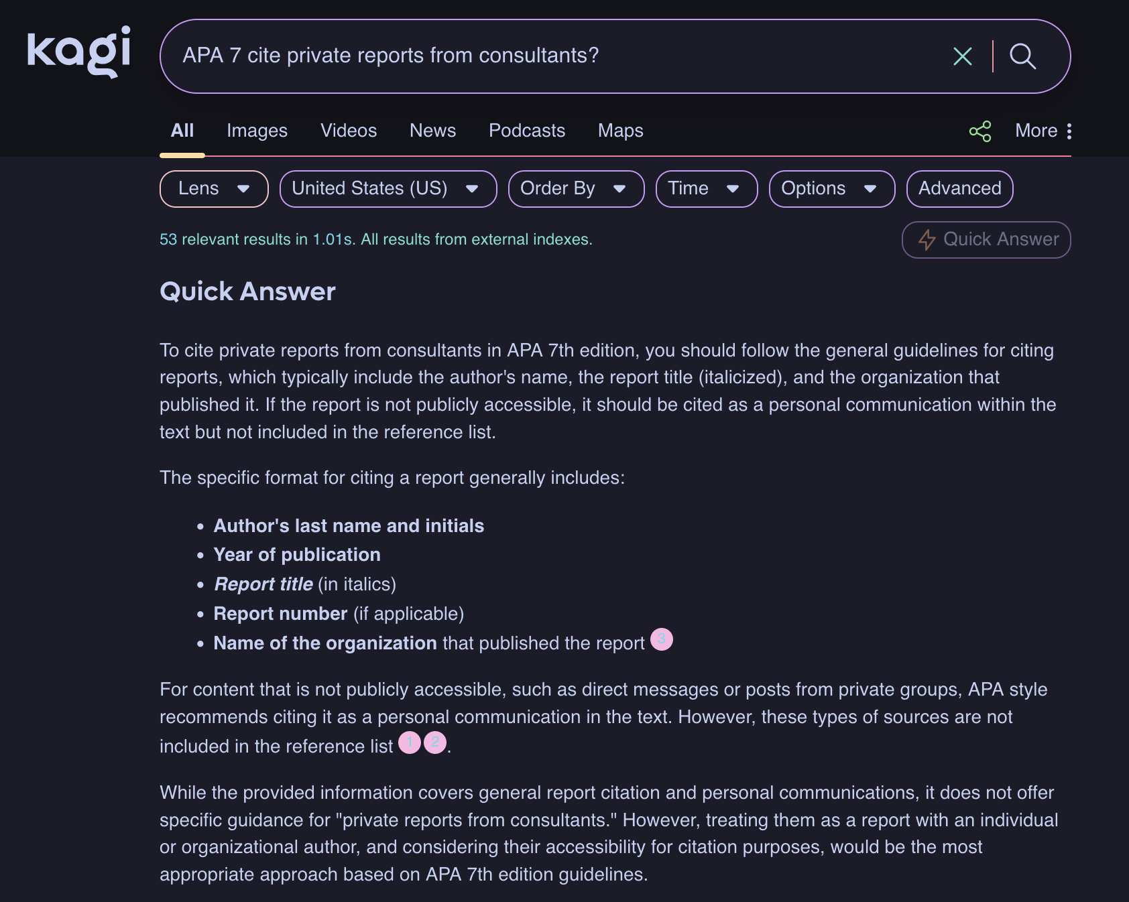Click citation badge number 3
This screenshot has width=1129, height=902.
point(662,639)
